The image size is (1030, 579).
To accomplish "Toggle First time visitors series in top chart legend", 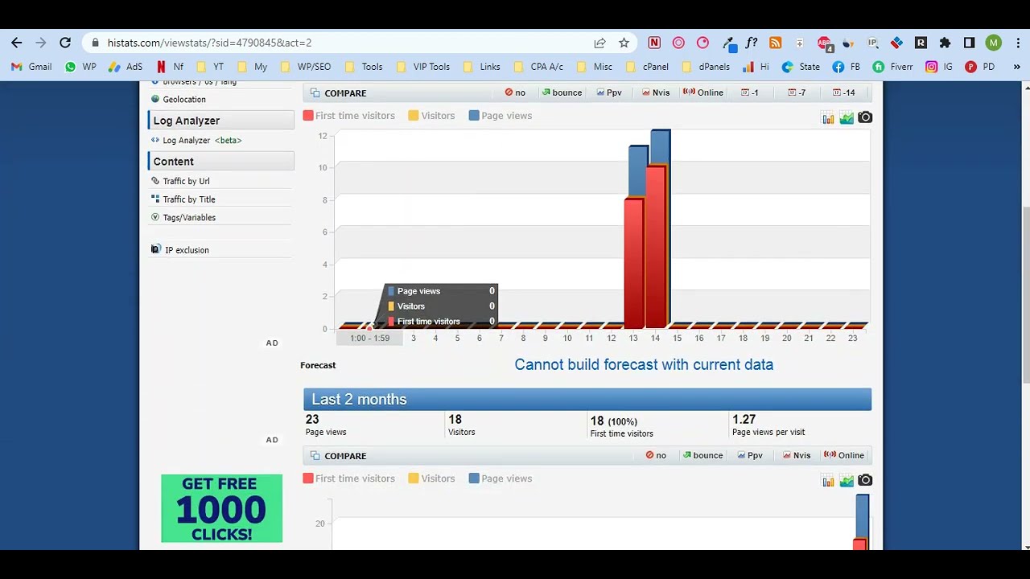I will [349, 116].
